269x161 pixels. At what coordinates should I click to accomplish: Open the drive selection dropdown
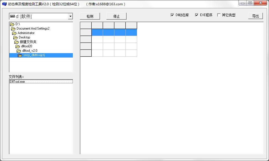pyautogui.click(x=70, y=16)
